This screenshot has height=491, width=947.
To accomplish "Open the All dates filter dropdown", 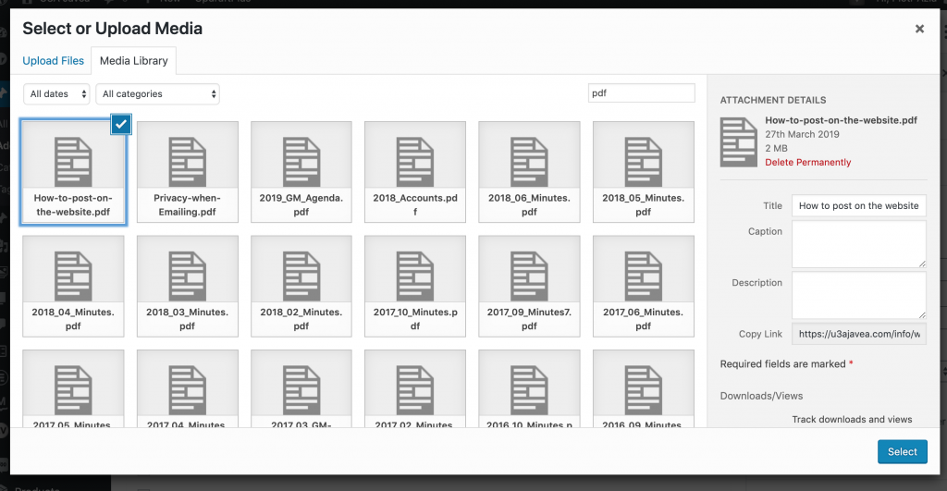I will (x=56, y=93).
